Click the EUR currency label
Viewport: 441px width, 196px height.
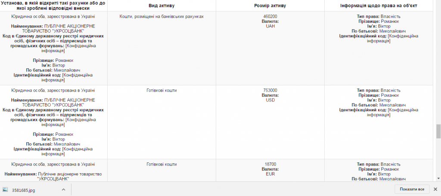click(x=270, y=174)
